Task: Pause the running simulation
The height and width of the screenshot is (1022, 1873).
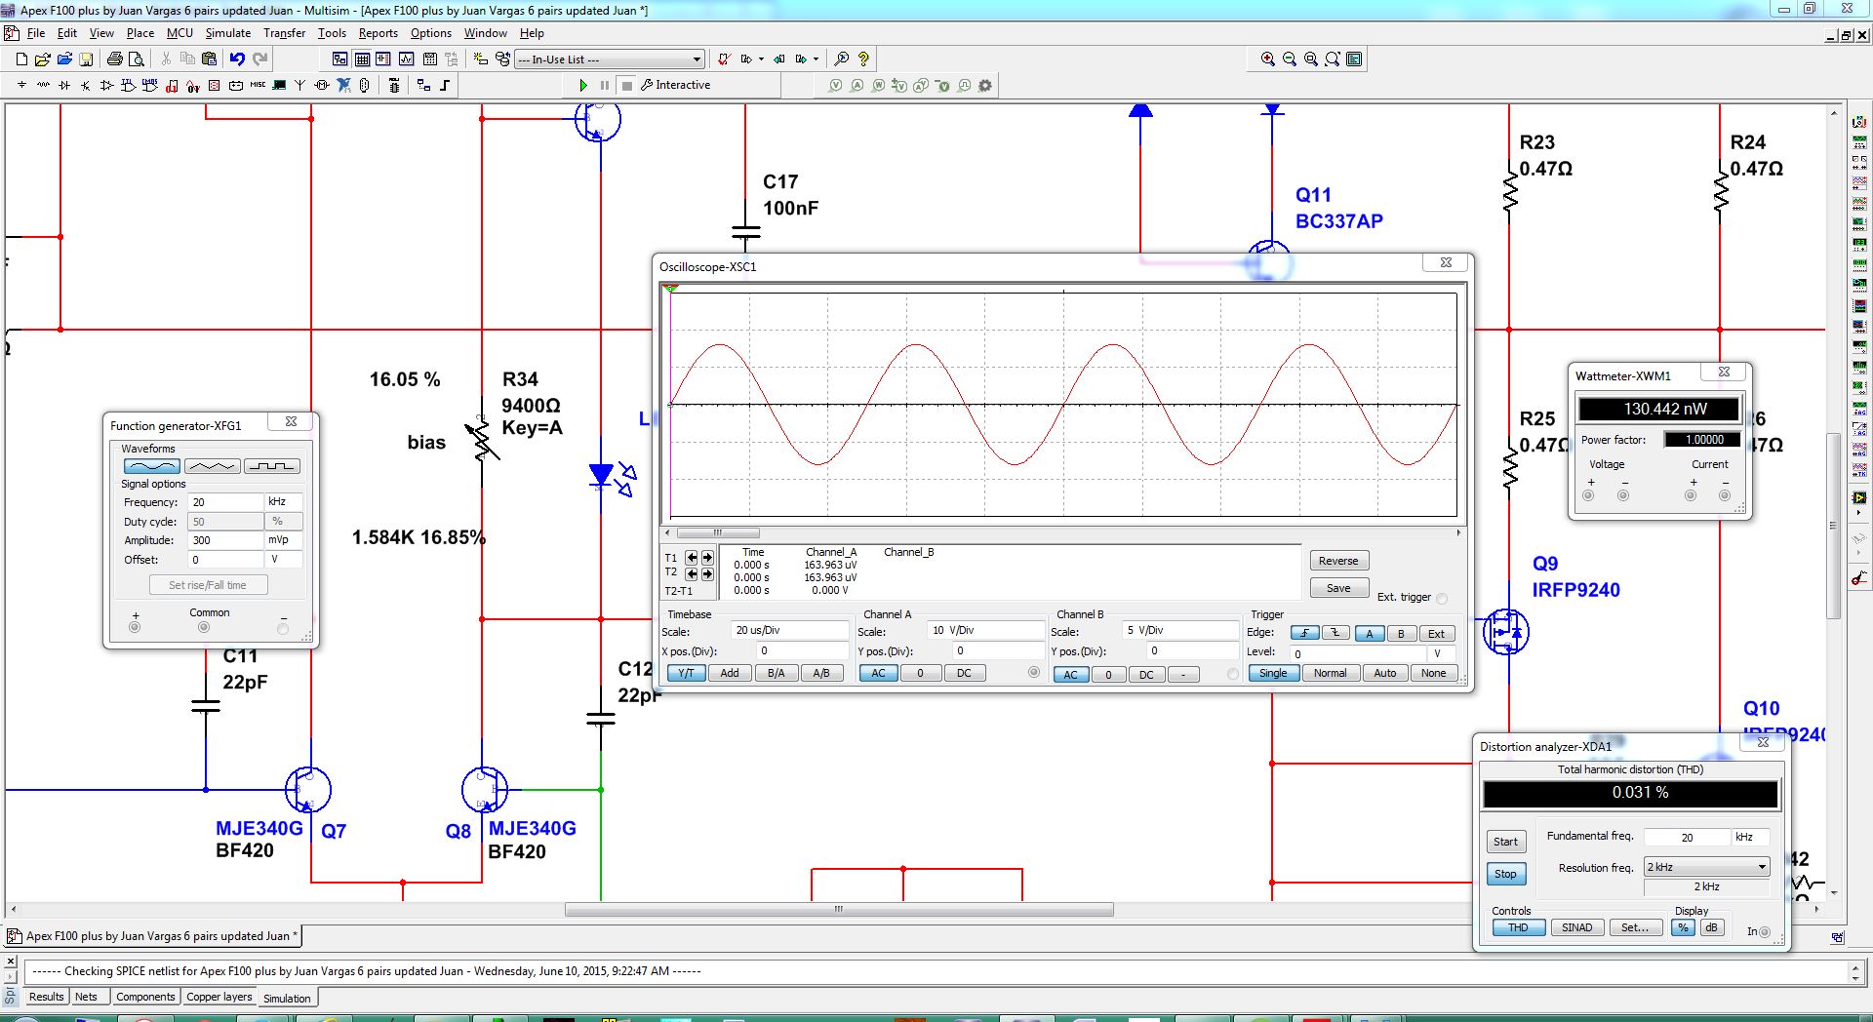Action: (x=605, y=85)
